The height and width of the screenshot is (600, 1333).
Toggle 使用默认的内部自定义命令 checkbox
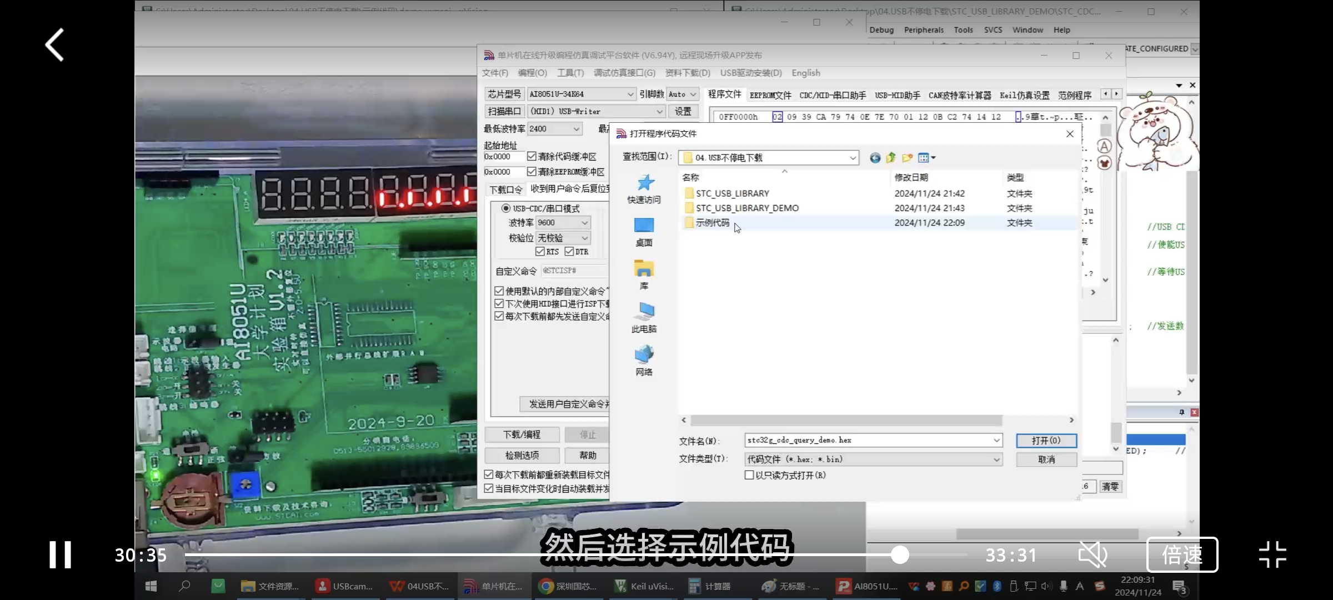(499, 291)
